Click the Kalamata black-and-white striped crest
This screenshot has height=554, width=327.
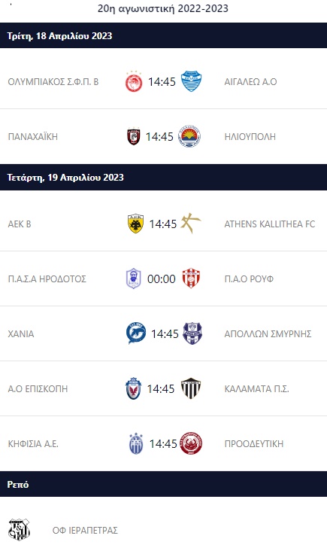pyautogui.click(x=191, y=388)
